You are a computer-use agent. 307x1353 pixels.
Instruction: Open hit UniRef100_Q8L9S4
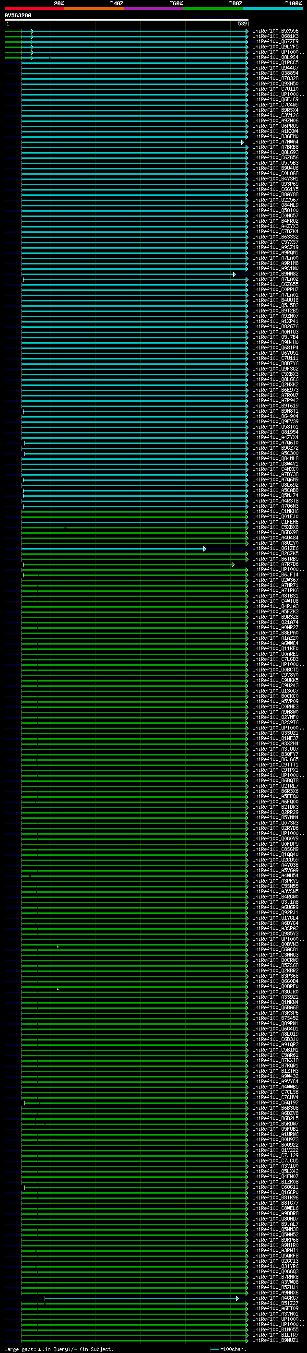pyautogui.click(x=275, y=57)
